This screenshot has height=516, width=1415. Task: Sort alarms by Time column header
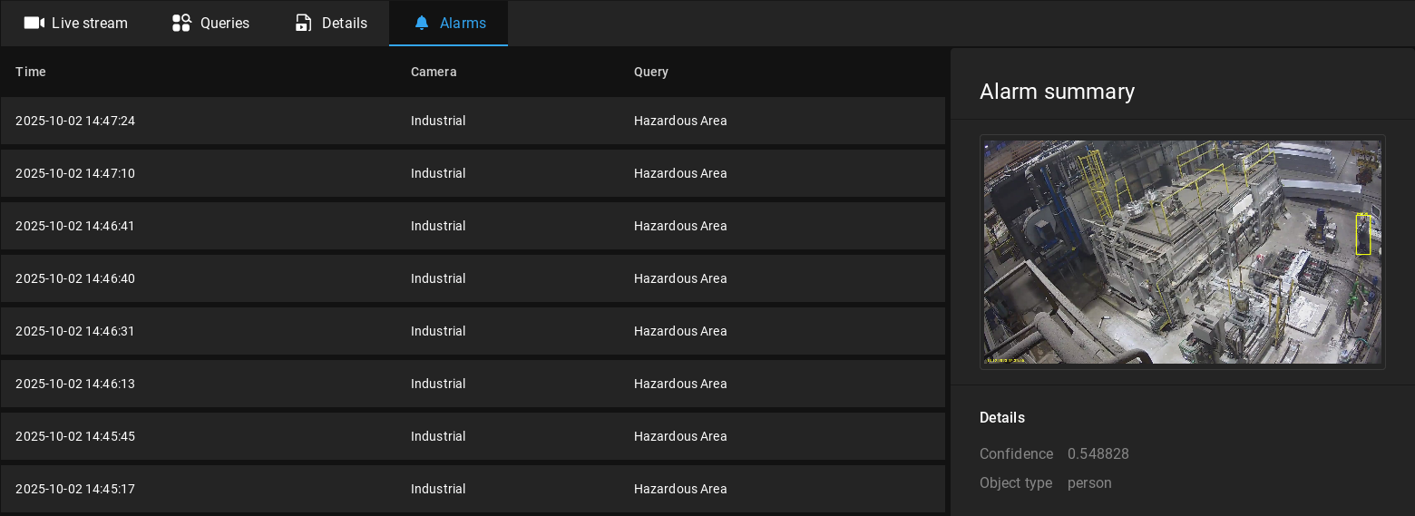click(31, 72)
